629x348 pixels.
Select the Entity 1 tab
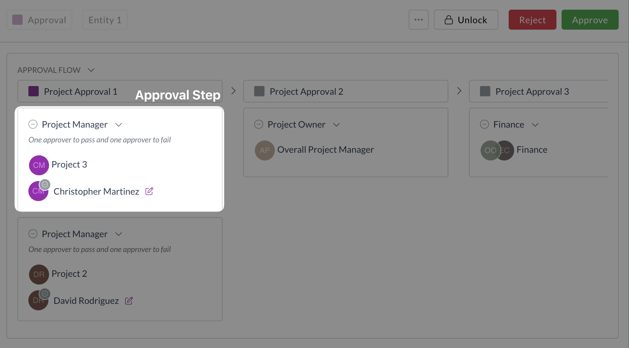105,20
